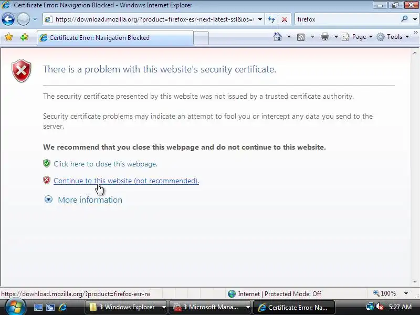Click the magnifier Search icon

click(404, 19)
